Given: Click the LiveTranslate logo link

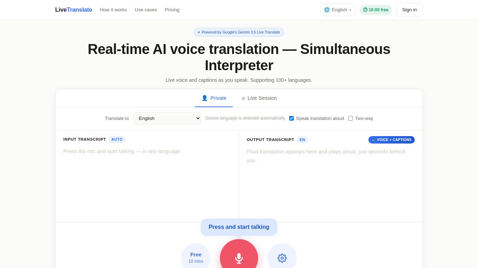Looking at the screenshot, I should pyautogui.click(x=74, y=10).
